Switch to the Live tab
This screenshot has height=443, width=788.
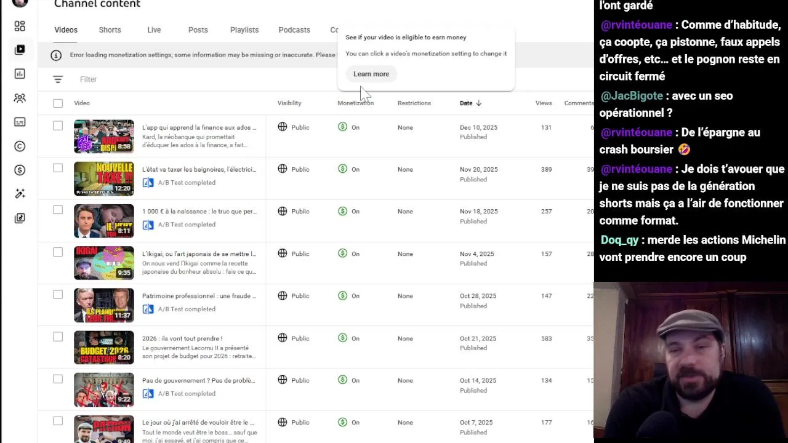[x=154, y=30]
